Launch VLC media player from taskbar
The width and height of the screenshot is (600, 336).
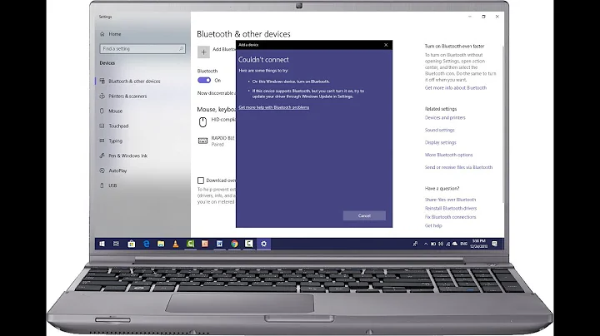point(176,244)
